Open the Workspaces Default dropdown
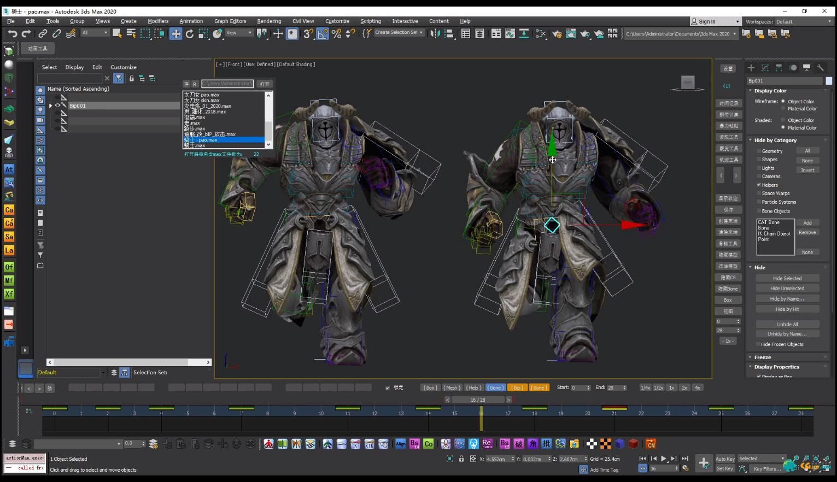837x482 pixels. (804, 21)
